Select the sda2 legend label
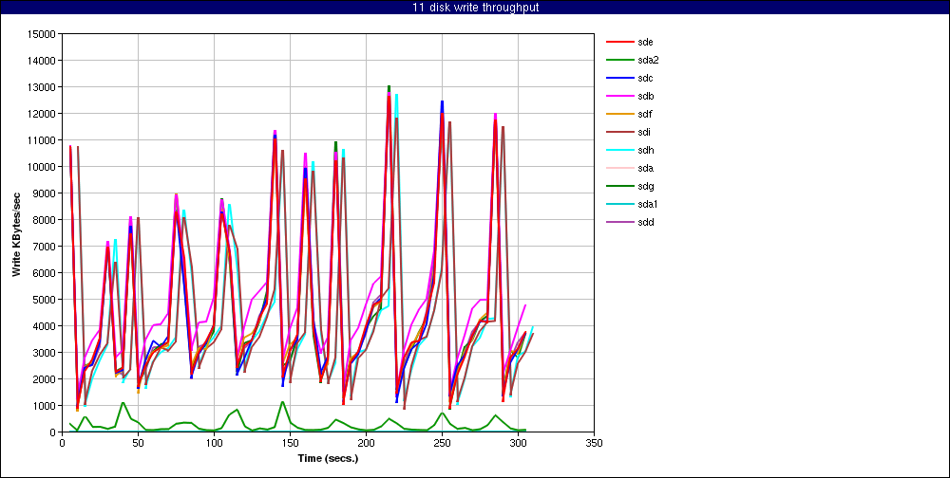This screenshot has height=478, width=950. [x=648, y=60]
